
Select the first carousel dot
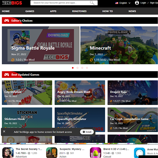[x=73, y=68]
